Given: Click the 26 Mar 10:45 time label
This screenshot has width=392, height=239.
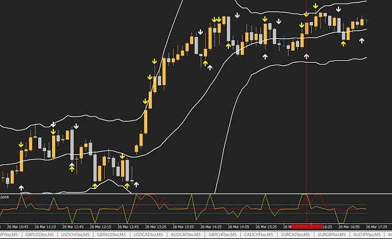Looking at the screenshot, I should [x=18, y=227].
